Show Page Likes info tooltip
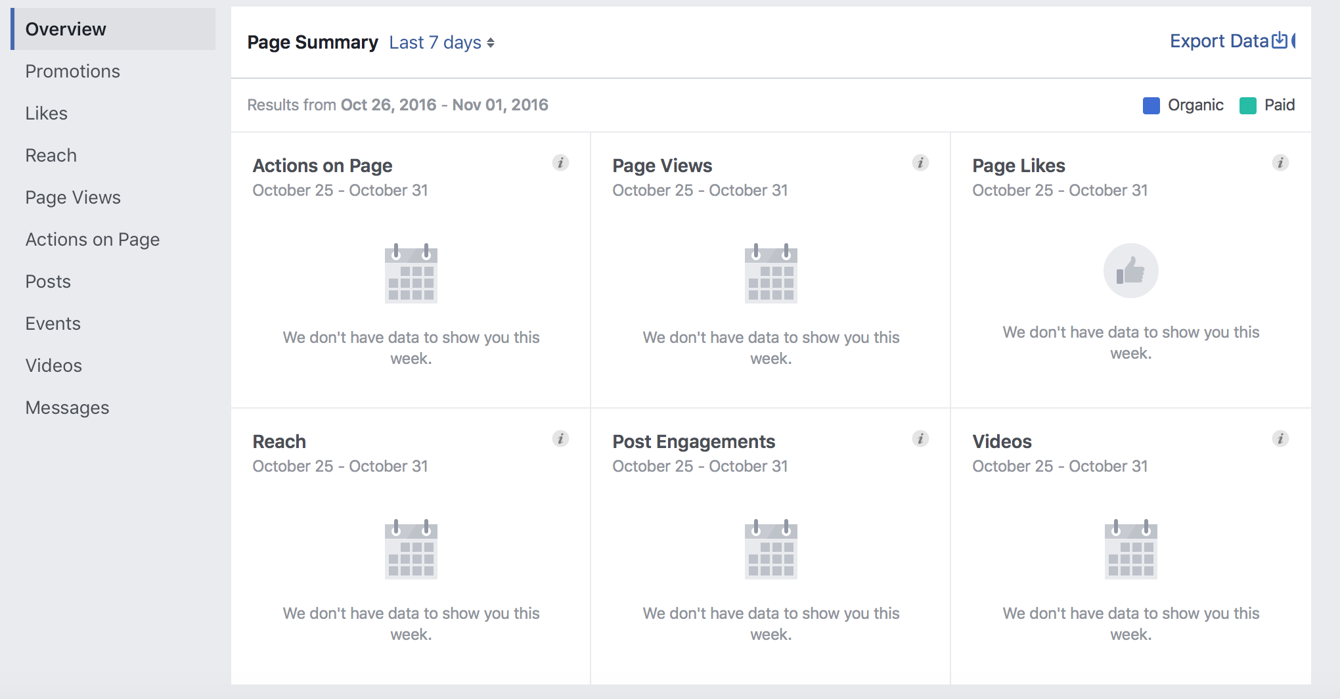The image size is (1340, 699). point(1280,163)
